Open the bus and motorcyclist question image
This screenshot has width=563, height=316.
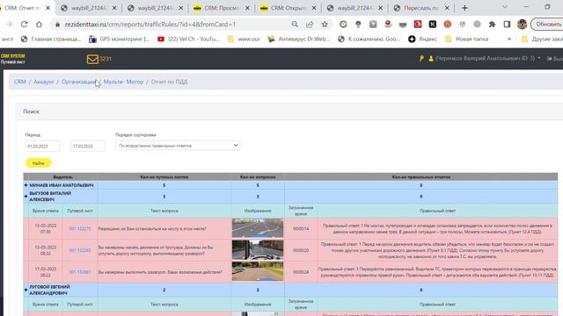[x=258, y=249]
